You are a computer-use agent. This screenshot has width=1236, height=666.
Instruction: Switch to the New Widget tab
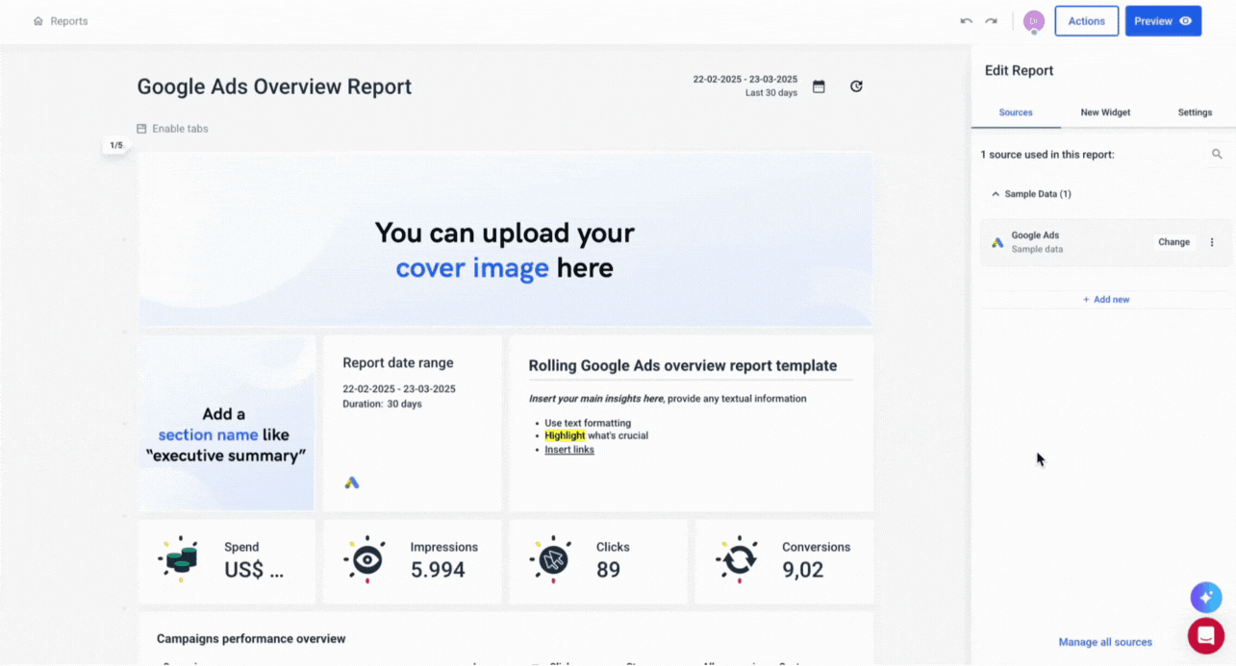pyautogui.click(x=1105, y=112)
